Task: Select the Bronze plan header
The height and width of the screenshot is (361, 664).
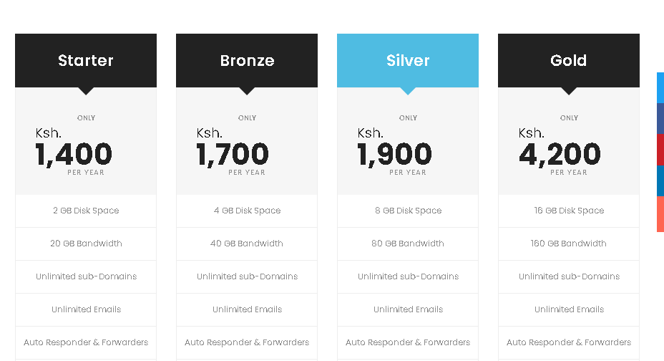Action: [x=247, y=61]
